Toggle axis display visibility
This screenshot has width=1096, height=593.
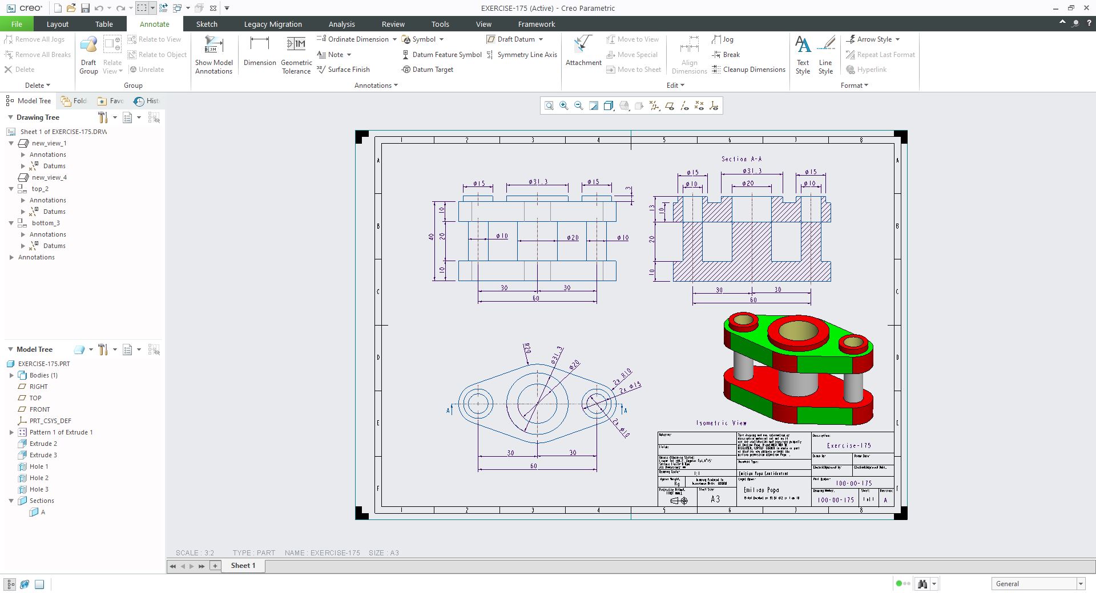[x=684, y=105]
